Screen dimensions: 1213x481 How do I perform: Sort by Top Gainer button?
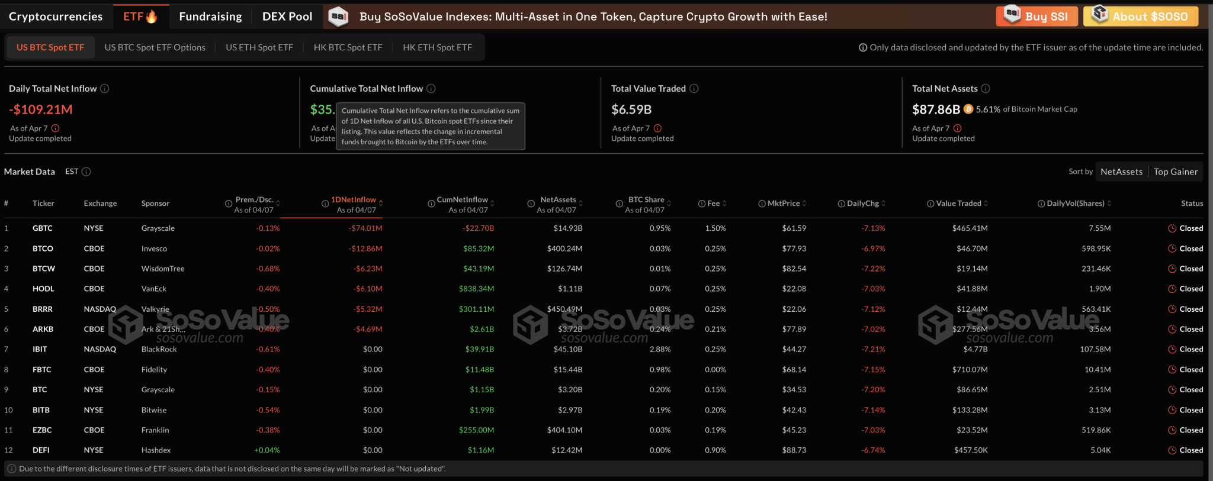point(1176,172)
